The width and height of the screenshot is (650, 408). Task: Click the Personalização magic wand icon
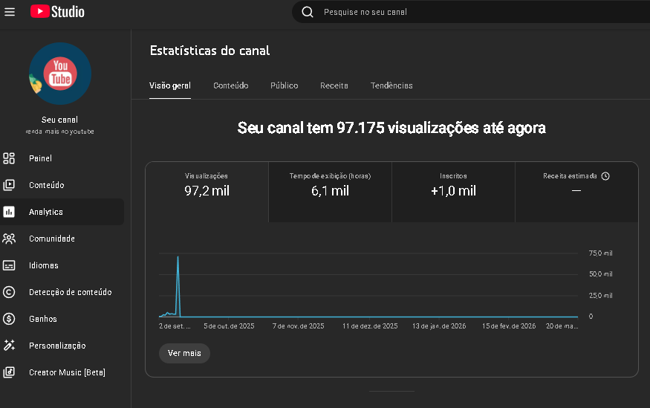[x=9, y=346]
